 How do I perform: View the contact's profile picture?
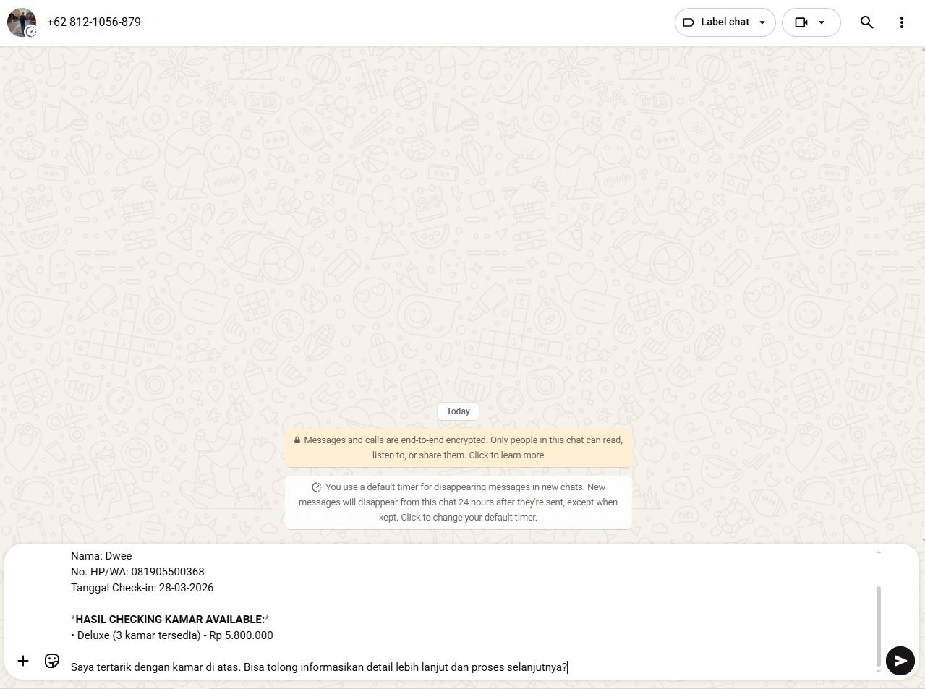(x=21, y=22)
